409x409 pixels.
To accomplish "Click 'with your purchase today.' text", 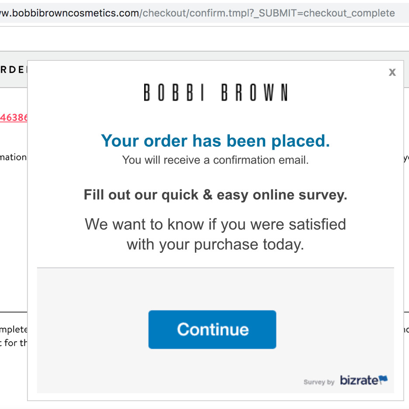I will click(215, 245).
